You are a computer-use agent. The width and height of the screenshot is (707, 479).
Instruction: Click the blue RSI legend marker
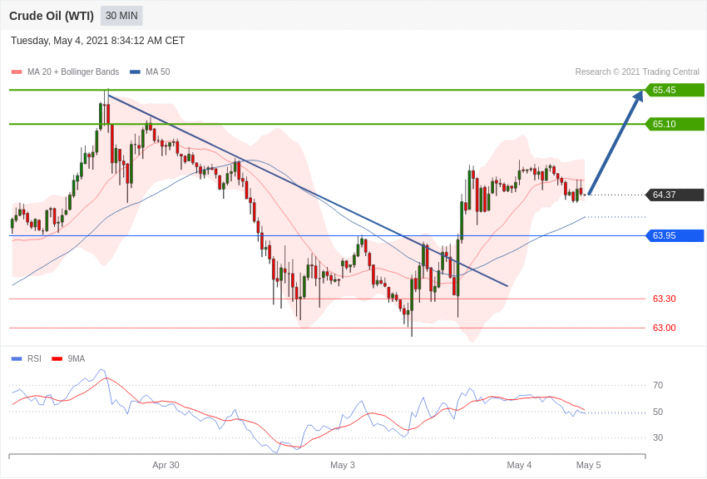pos(17,359)
